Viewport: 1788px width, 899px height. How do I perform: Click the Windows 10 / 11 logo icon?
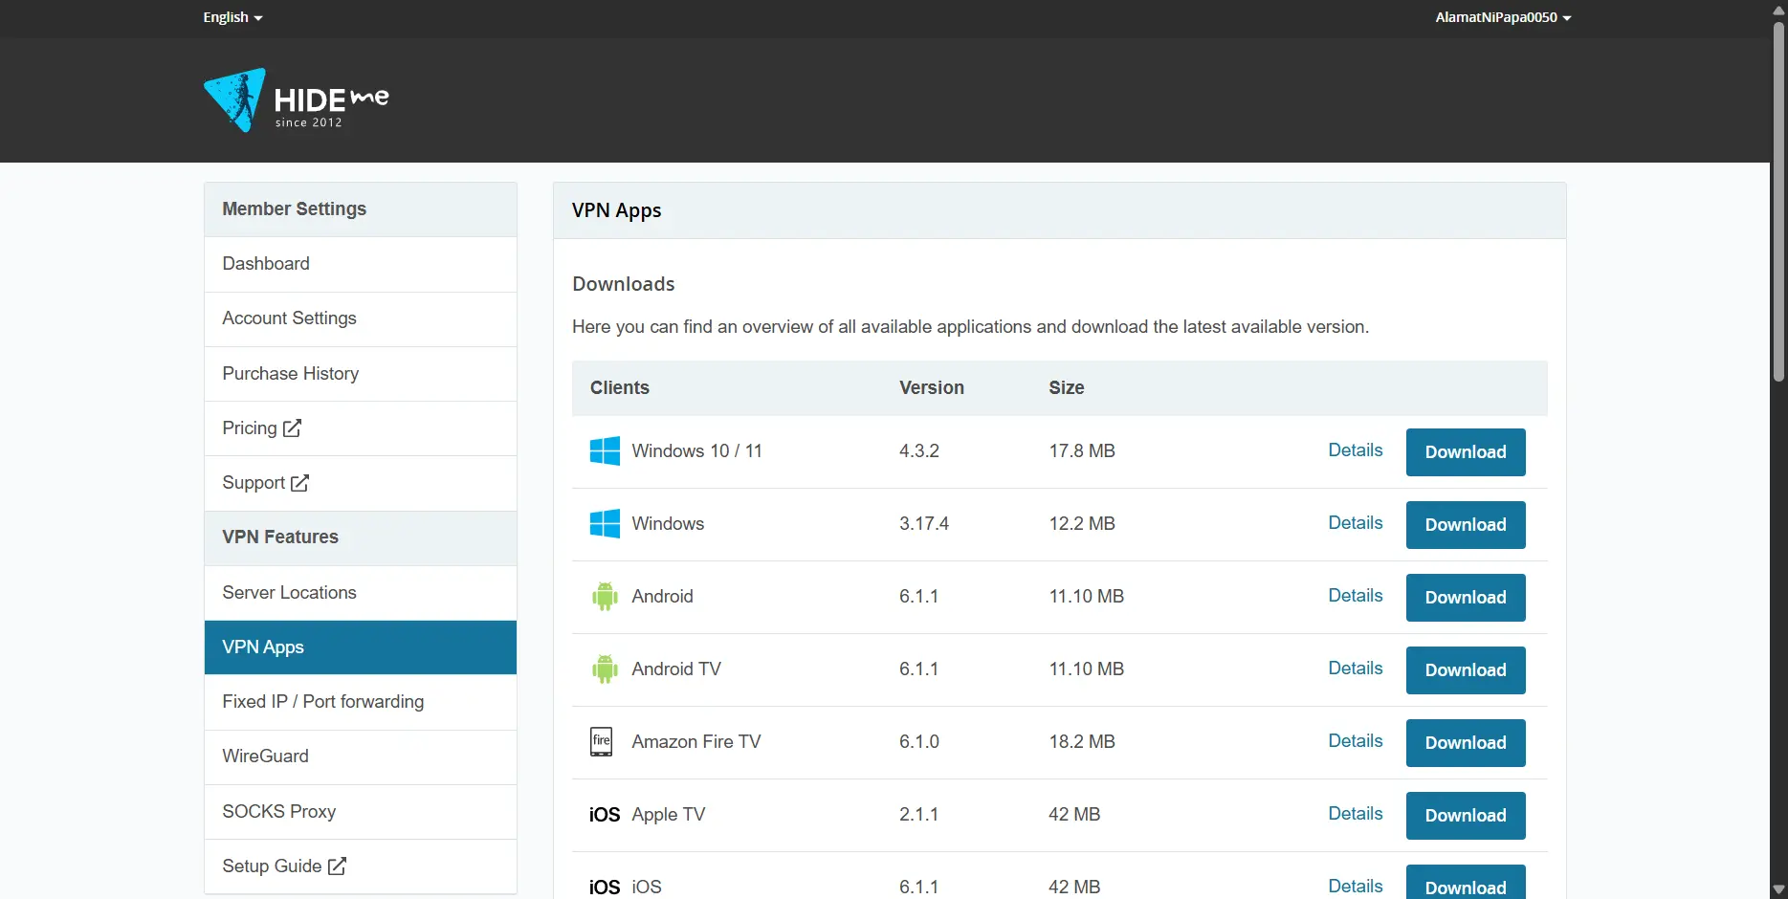click(x=605, y=450)
